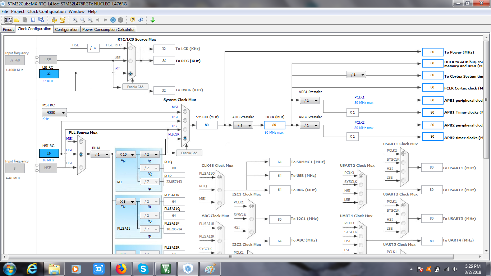This screenshot has width=491, height=276.
Task: Select LSE in RTC/LCD Source Mux
Action: 130,61
